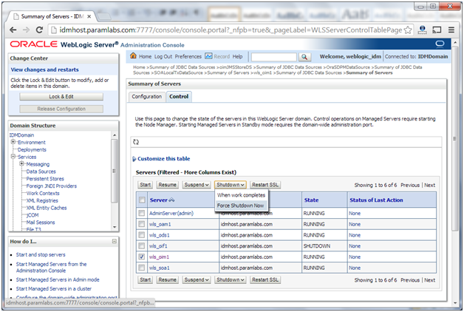Sort by Server column arrow icon
Viewport: 464px width, 312px height.
click(x=171, y=200)
